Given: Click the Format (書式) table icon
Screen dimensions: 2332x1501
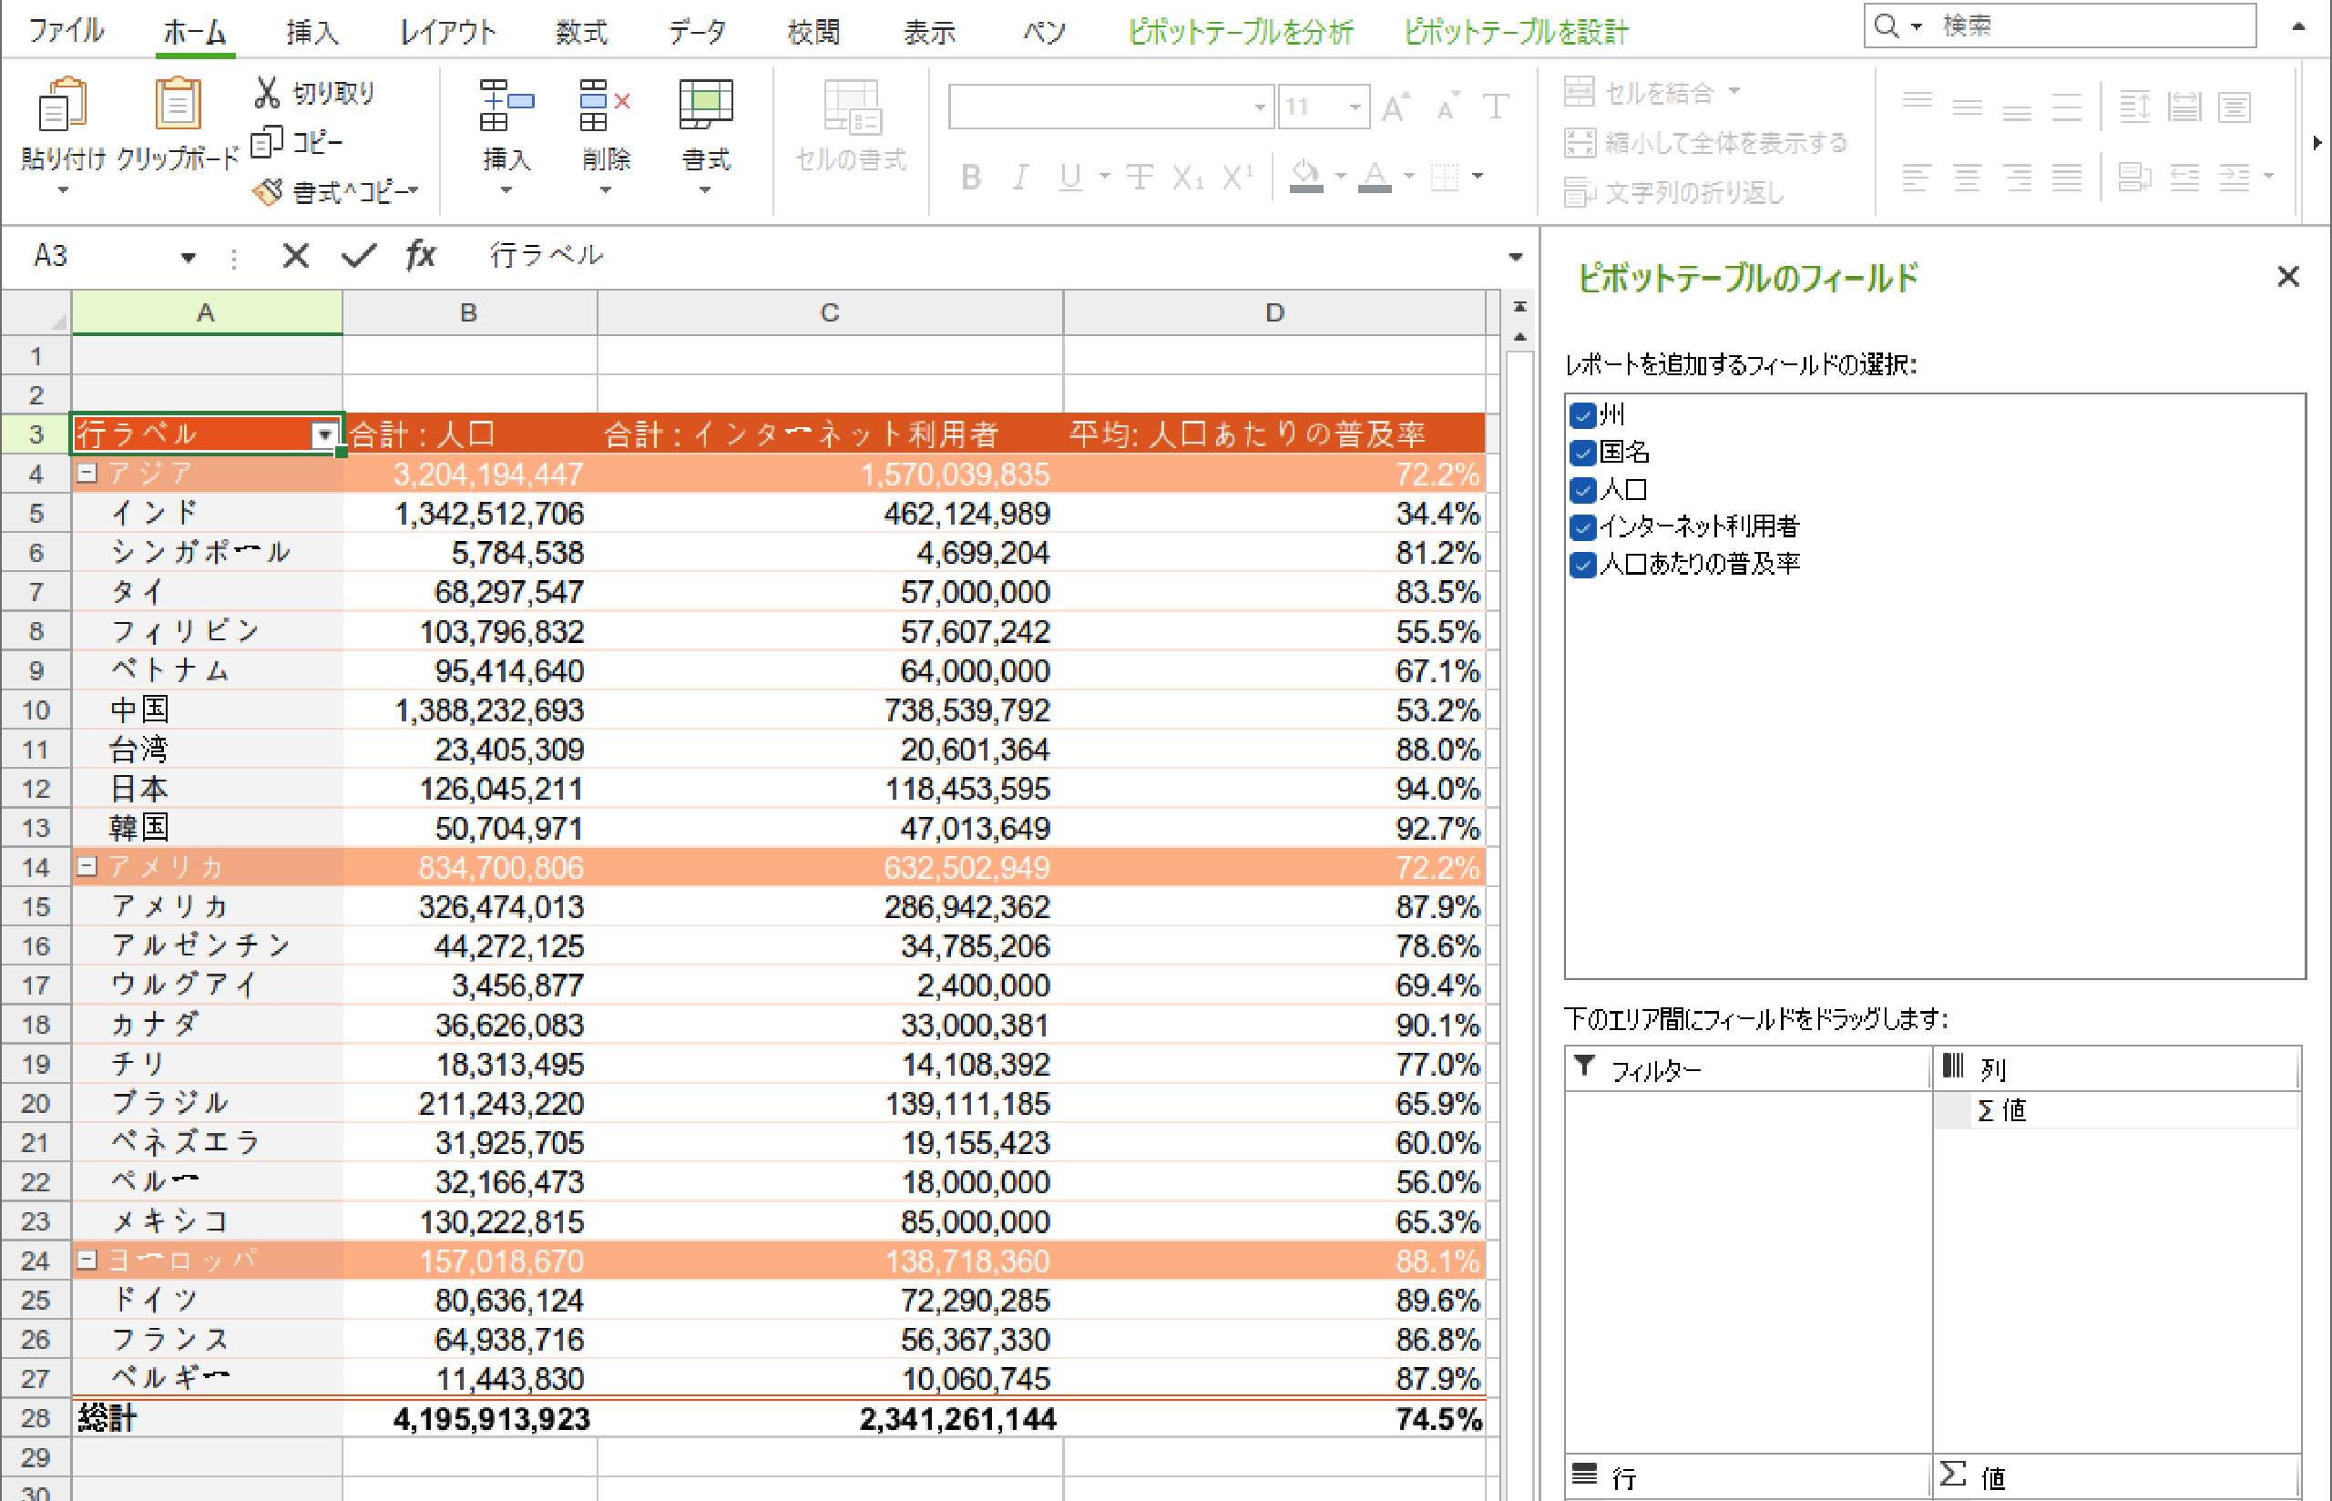Looking at the screenshot, I should [706, 106].
